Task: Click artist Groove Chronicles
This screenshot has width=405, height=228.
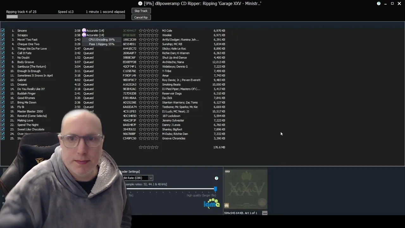Action: click(174, 138)
